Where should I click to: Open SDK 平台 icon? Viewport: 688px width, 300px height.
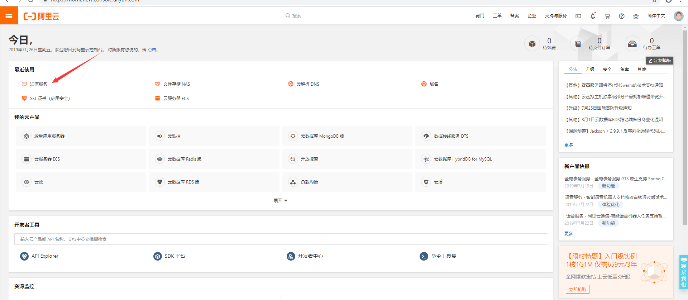click(x=158, y=256)
